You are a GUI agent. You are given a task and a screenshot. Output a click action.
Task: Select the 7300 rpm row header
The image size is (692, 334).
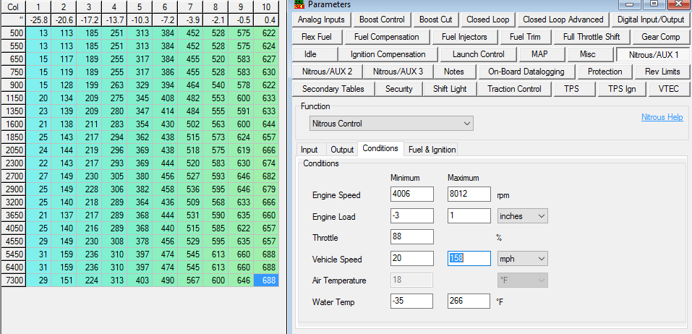[x=14, y=280]
